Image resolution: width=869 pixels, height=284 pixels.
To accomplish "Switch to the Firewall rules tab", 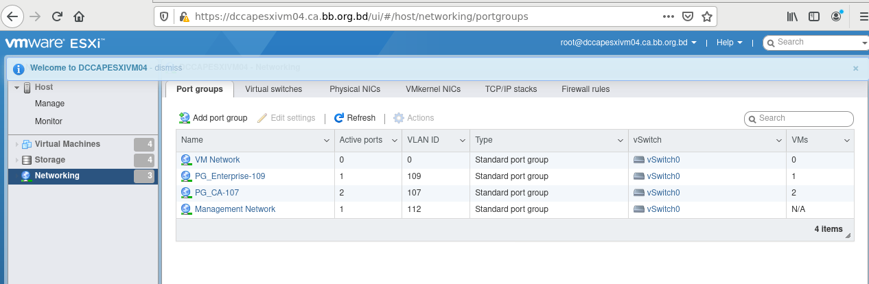I will pos(586,89).
